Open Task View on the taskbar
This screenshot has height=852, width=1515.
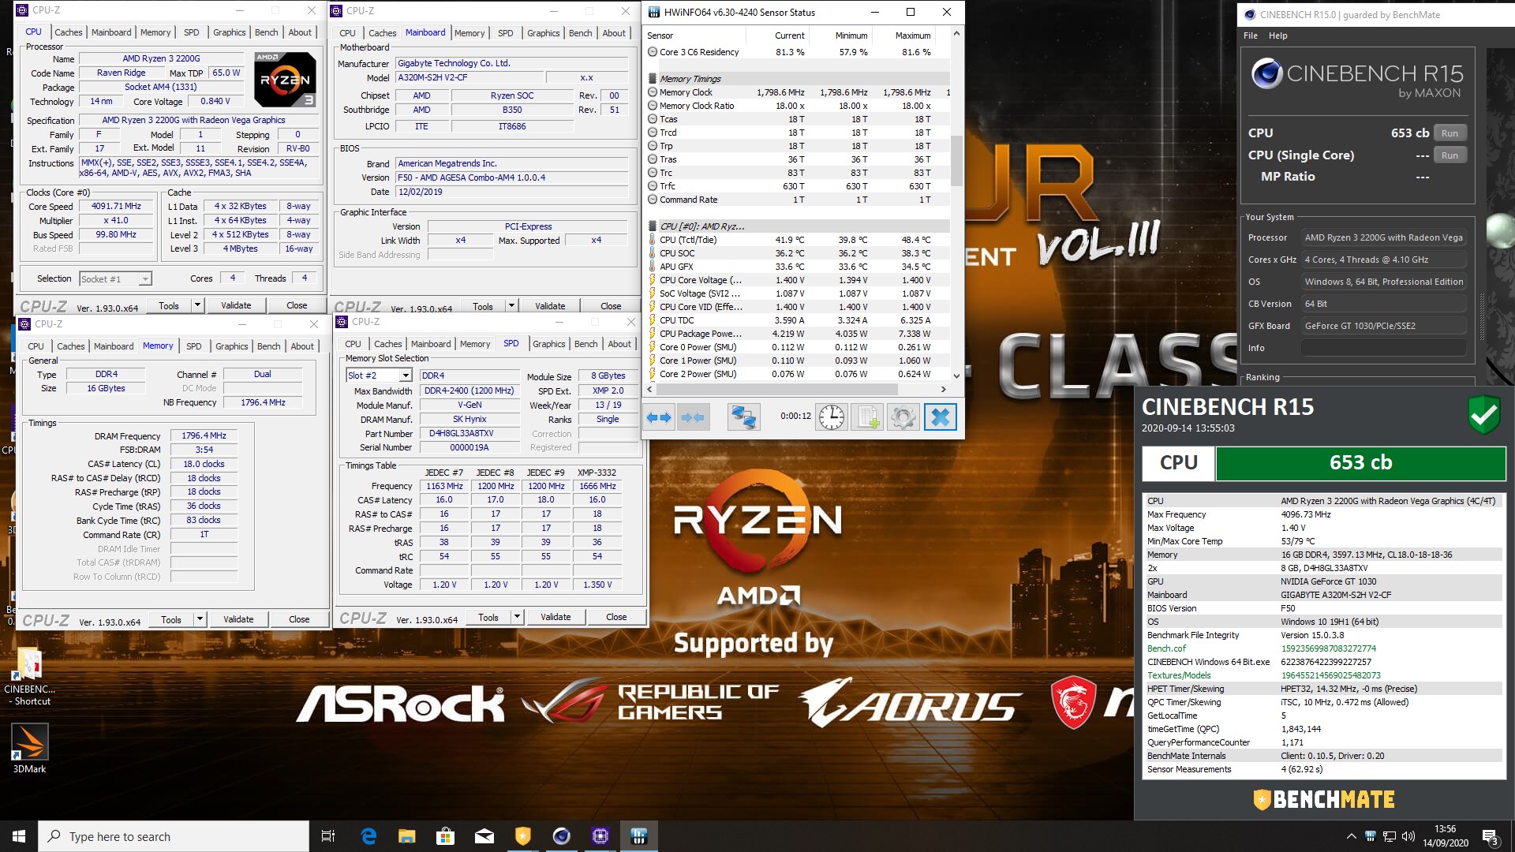coord(328,836)
